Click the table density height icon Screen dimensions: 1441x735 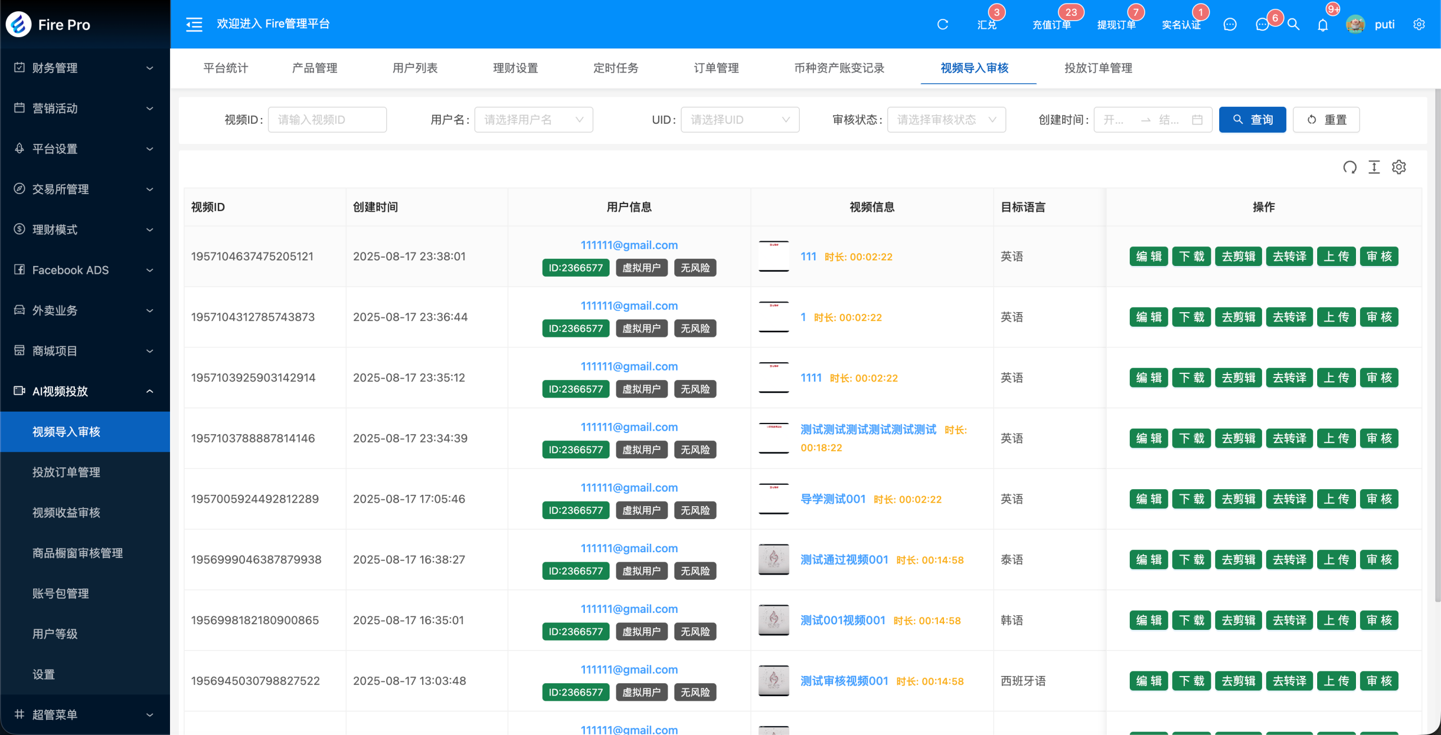tap(1374, 167)
